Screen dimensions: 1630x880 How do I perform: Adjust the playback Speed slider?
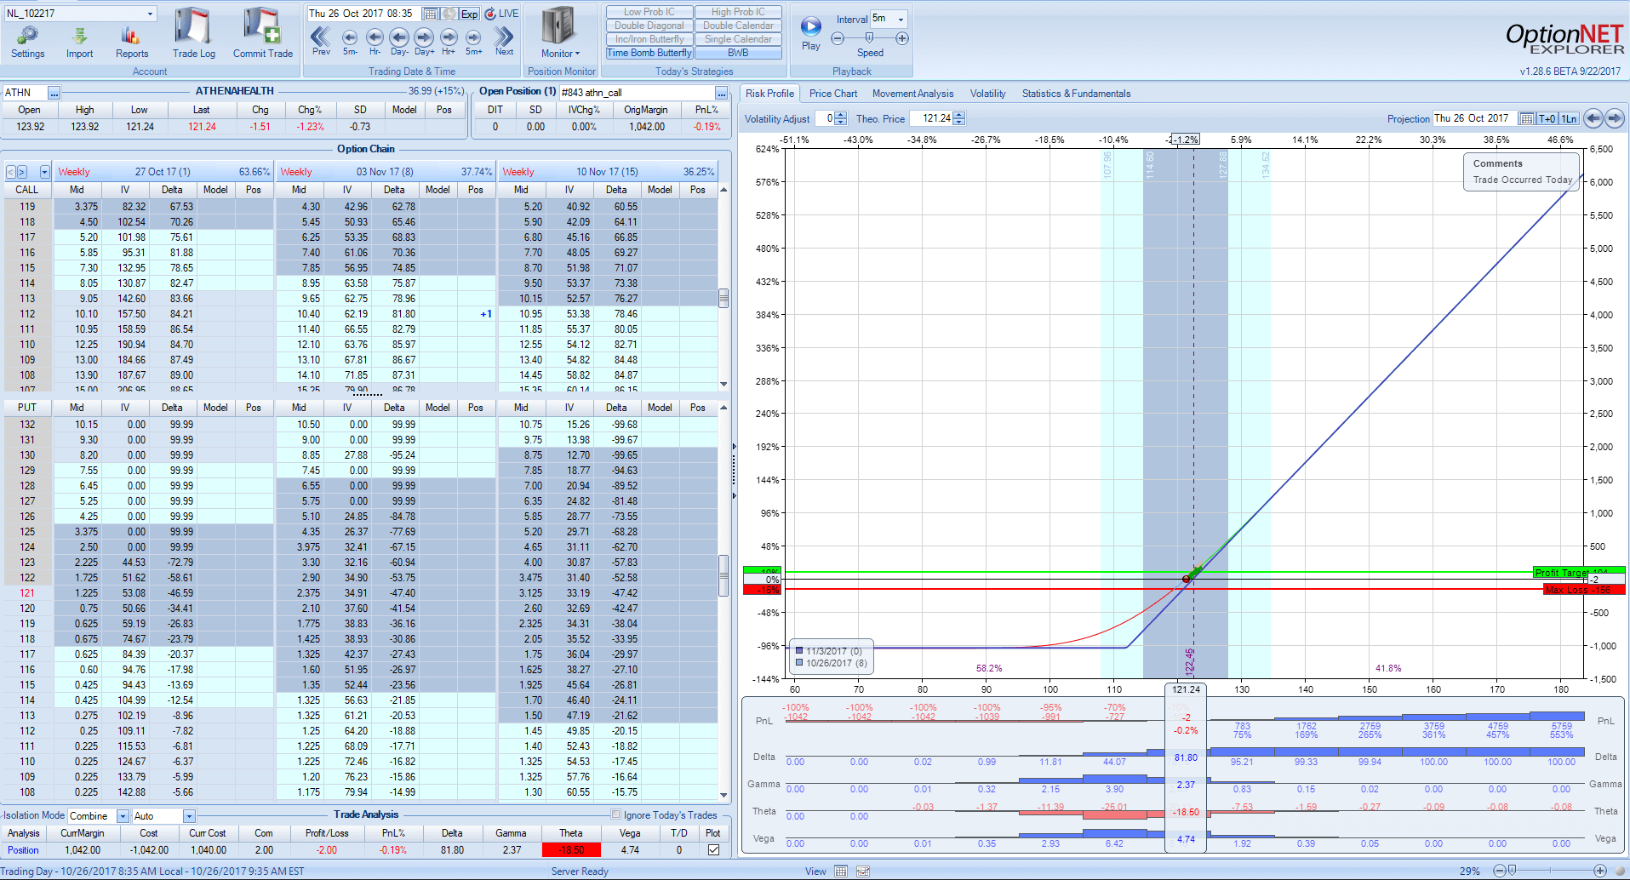click(x=870, y=37)
